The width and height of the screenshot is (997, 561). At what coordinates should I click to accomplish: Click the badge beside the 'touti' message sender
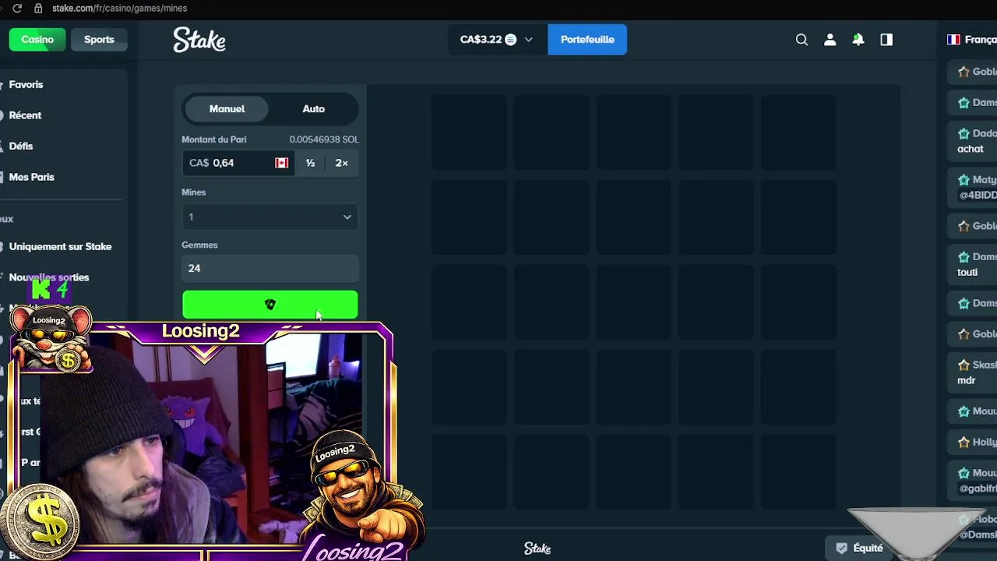pyautogui.click(x=964, y=257)
